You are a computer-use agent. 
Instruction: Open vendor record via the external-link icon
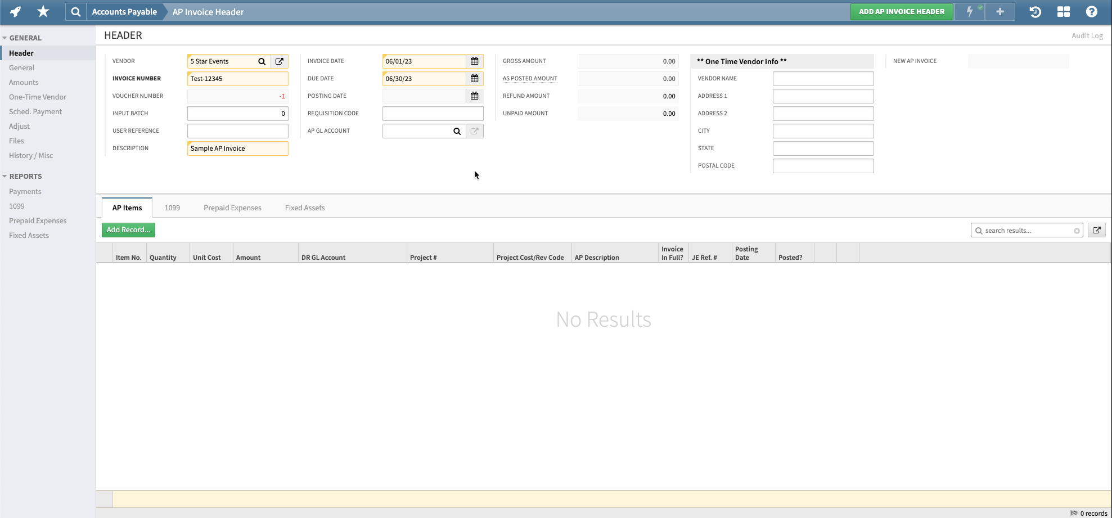click(279, 61)
